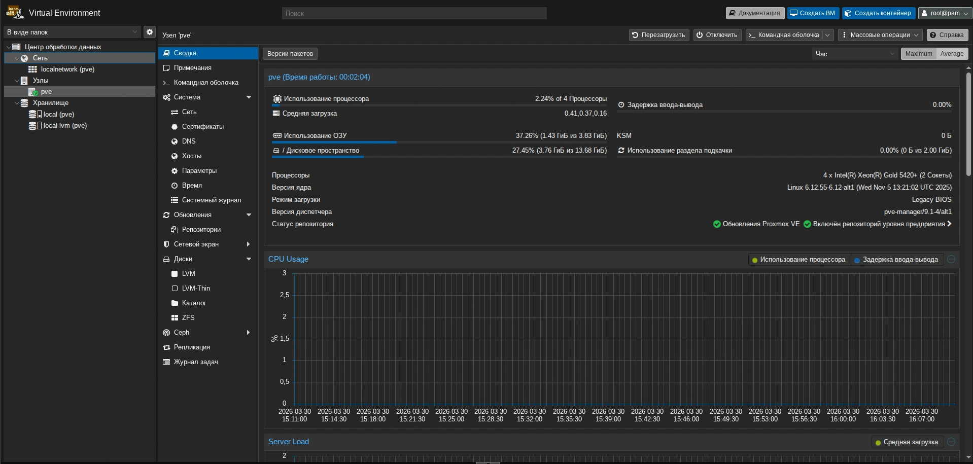Open the Массовые операции menu

(880, 35)
